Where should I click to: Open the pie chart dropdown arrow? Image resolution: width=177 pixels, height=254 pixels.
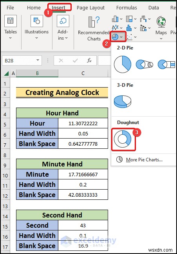point(121,37)
